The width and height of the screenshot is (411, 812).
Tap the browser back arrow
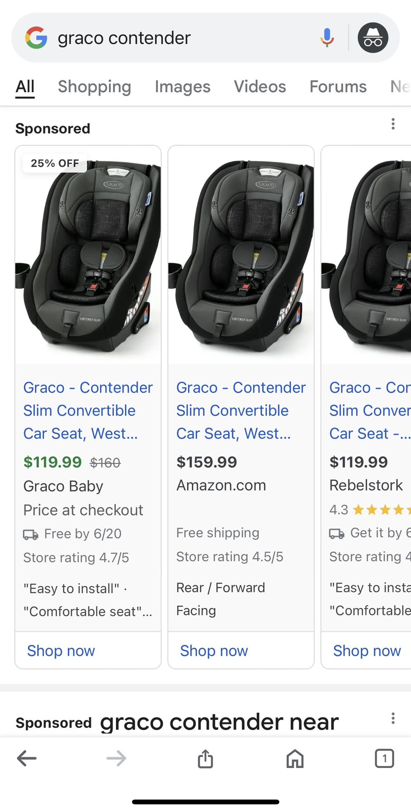(x=26, y=758)
